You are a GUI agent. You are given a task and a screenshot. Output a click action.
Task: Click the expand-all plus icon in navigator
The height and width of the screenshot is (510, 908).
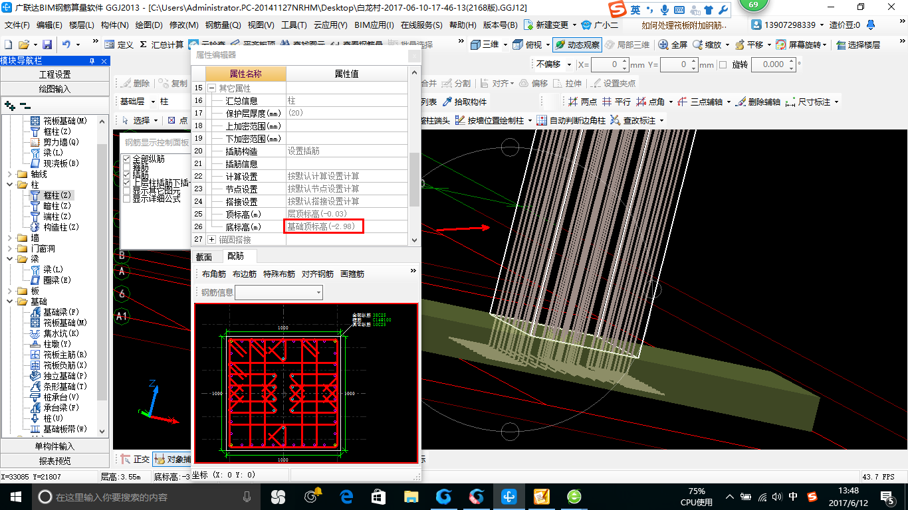[9, 106]
